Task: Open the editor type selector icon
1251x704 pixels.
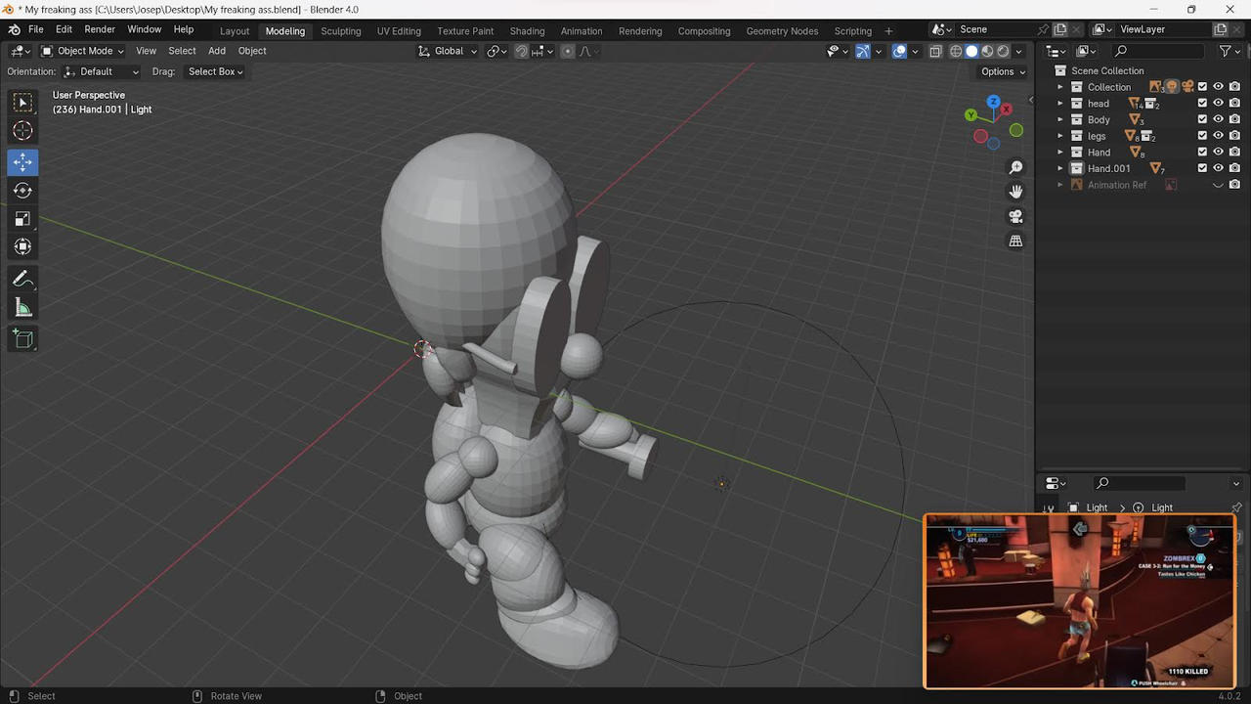Action: 20,51
